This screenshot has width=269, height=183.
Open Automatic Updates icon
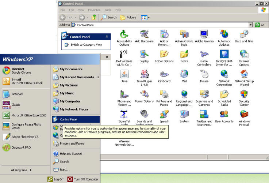pos(224,34)
